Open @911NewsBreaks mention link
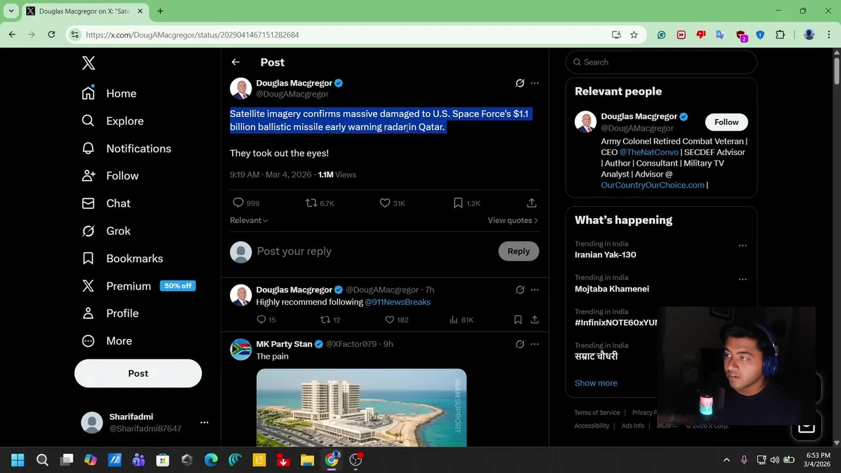 pyautogui.click(x=398, y=302)
